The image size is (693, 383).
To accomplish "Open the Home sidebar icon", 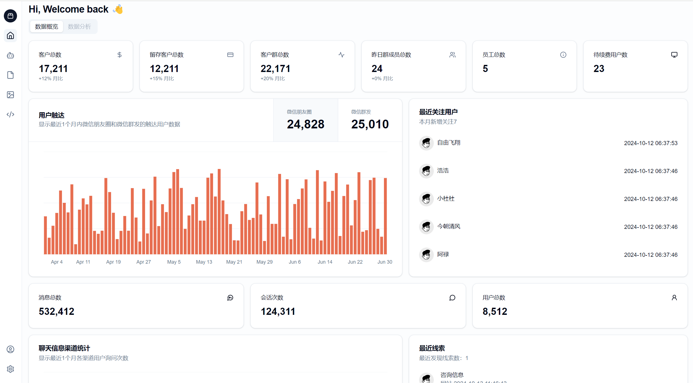I will 10,36.
